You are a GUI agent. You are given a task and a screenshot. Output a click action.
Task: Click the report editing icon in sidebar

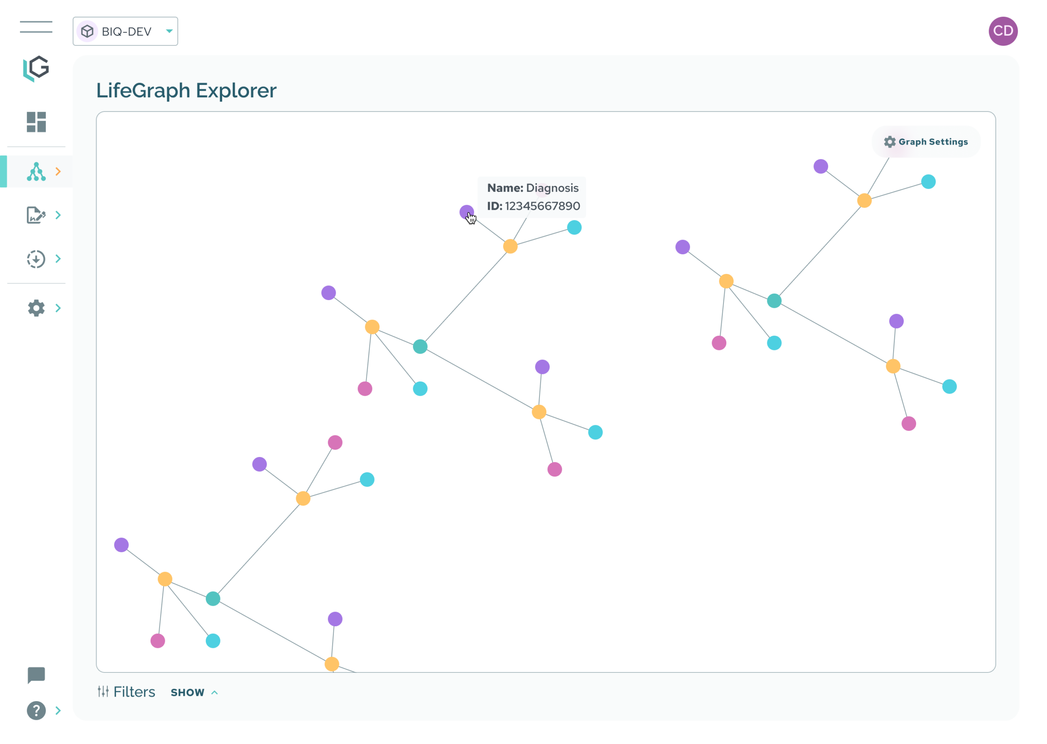coord(37,214)
